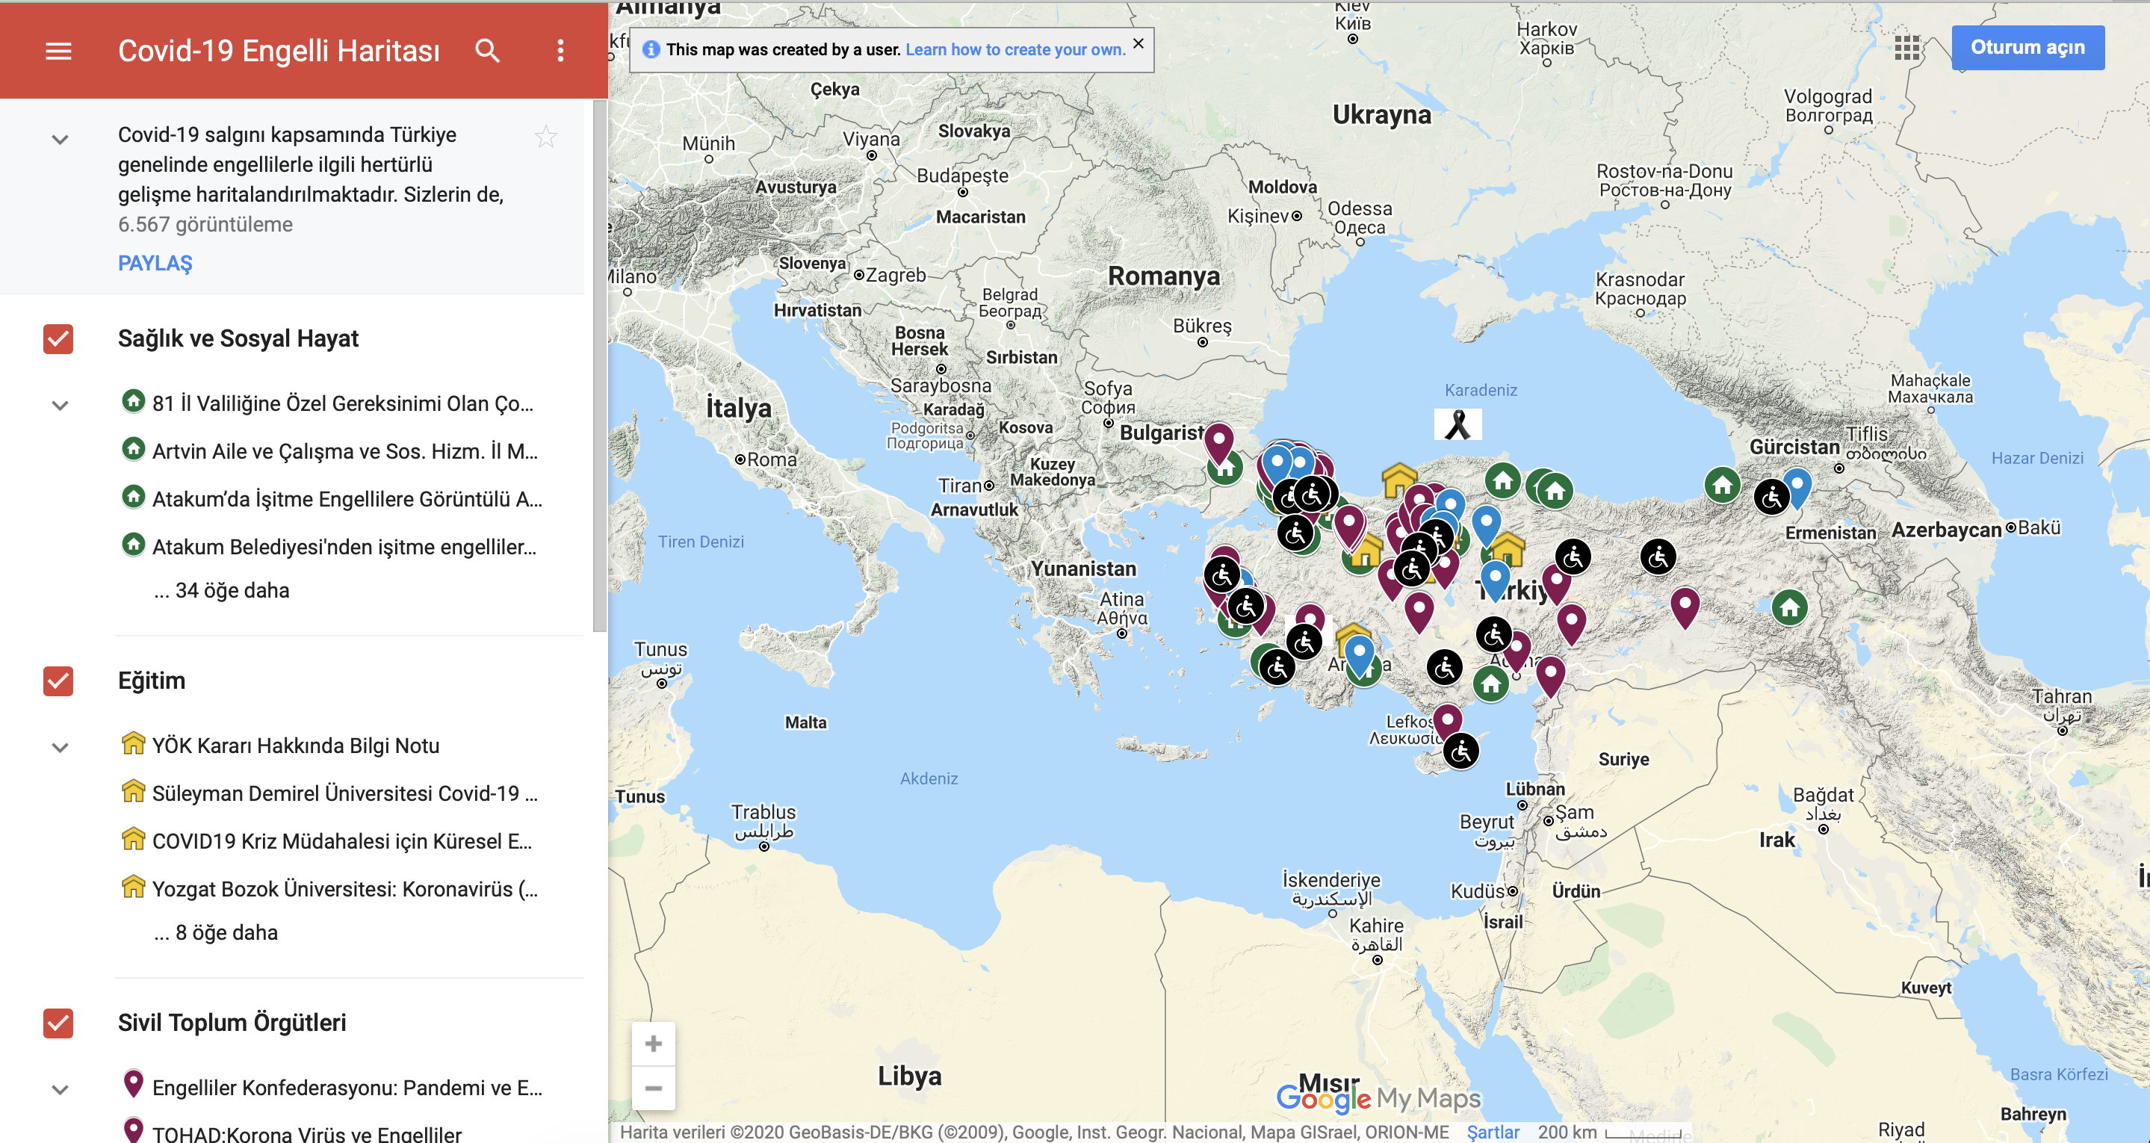Toggle the Eğitim layer checkbox

pyautogui.click(x=58, y=681)
